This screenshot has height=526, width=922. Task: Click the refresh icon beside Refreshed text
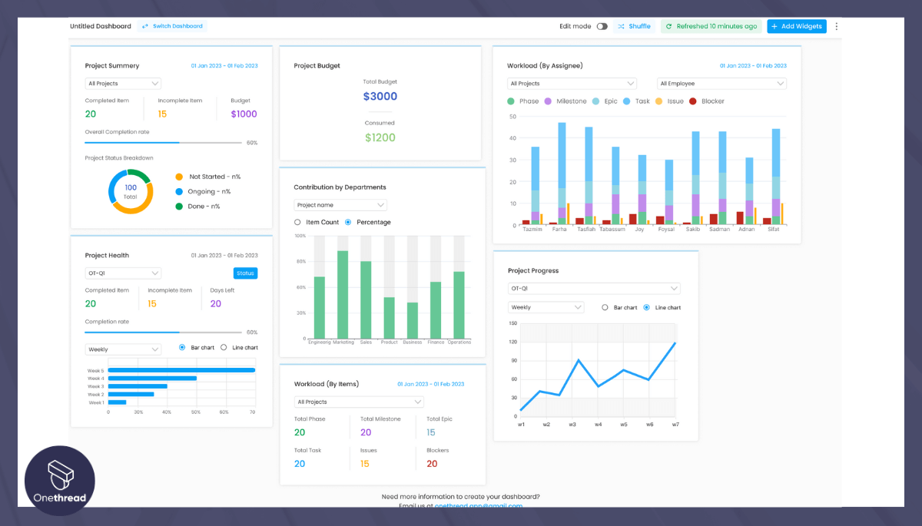[669, 26]
